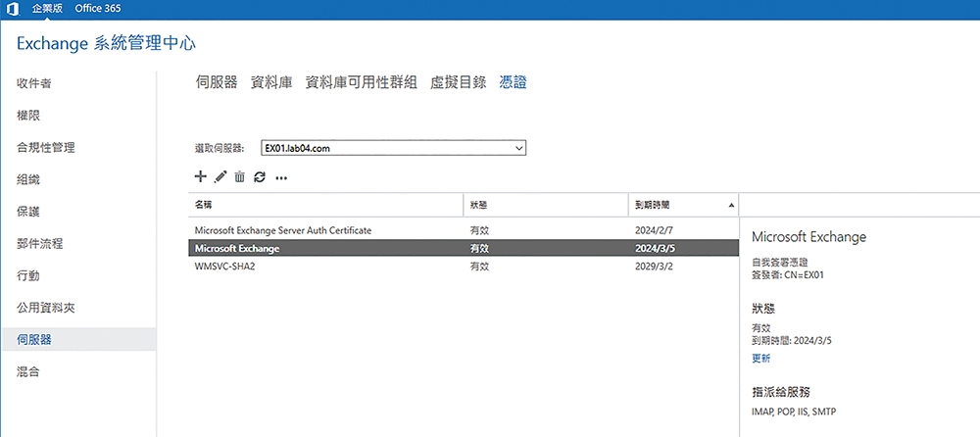
Task: Click 到期時間: 2024/3/5 in details pane
Action: 792,341
